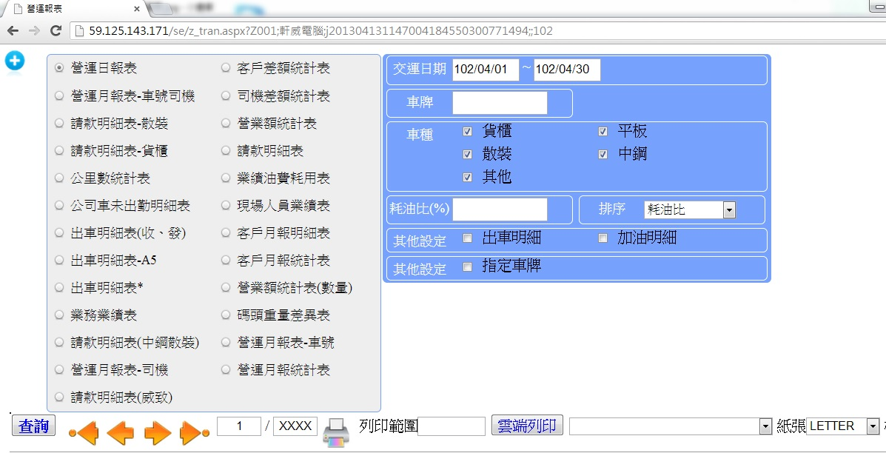This screenshot has width=886, height=453.
Task: Select 現場人員業績表 radio option
Action: coord(226,206)
